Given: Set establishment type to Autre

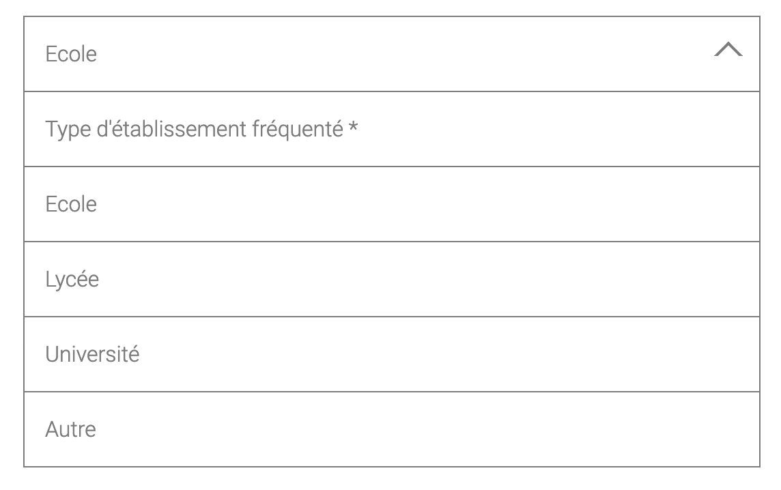Looking at the screenshot, I should [391, 429].
